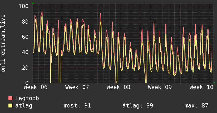Click the 80 y-axis tick label
Image resolution: width=217 pixels, height=113 pixels.
(x=25, y=22)
